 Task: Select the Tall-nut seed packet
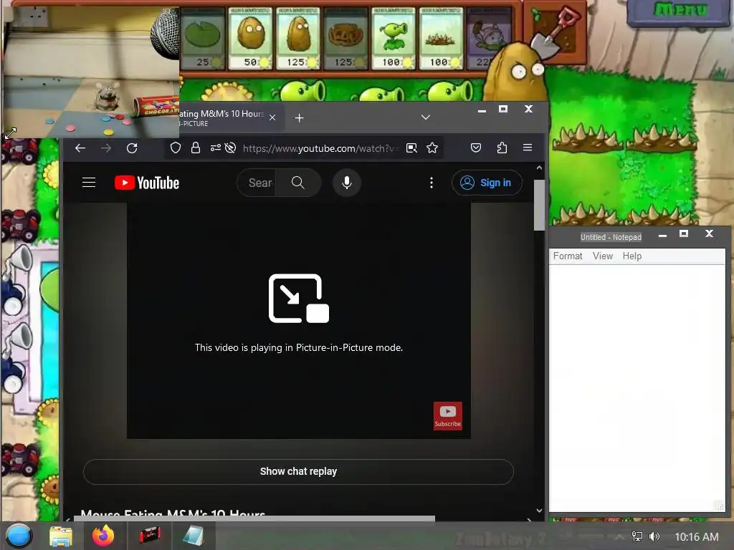297,39
